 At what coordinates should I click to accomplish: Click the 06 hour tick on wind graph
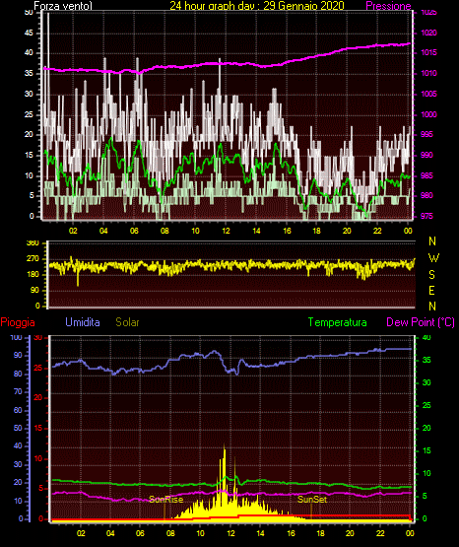pos(134,231)
